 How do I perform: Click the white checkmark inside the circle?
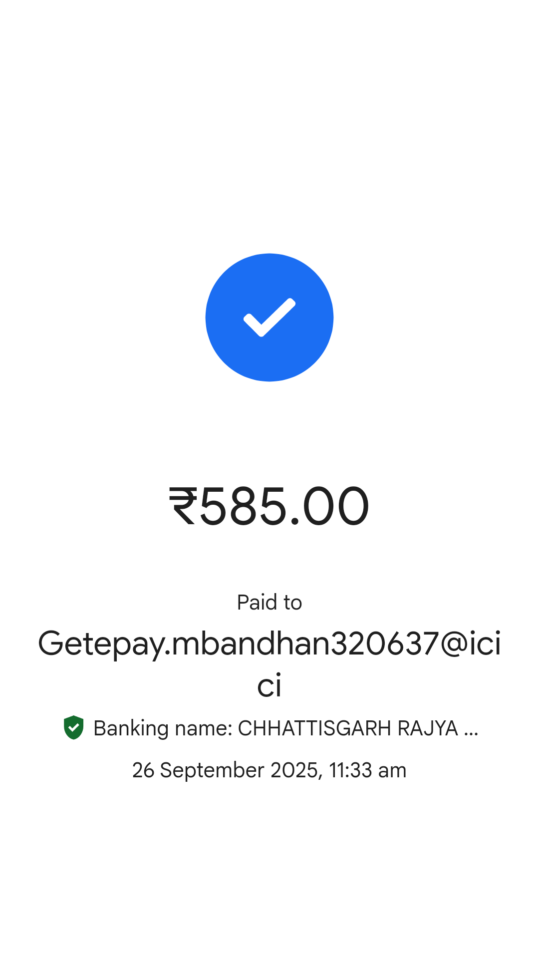pos(269,318)
